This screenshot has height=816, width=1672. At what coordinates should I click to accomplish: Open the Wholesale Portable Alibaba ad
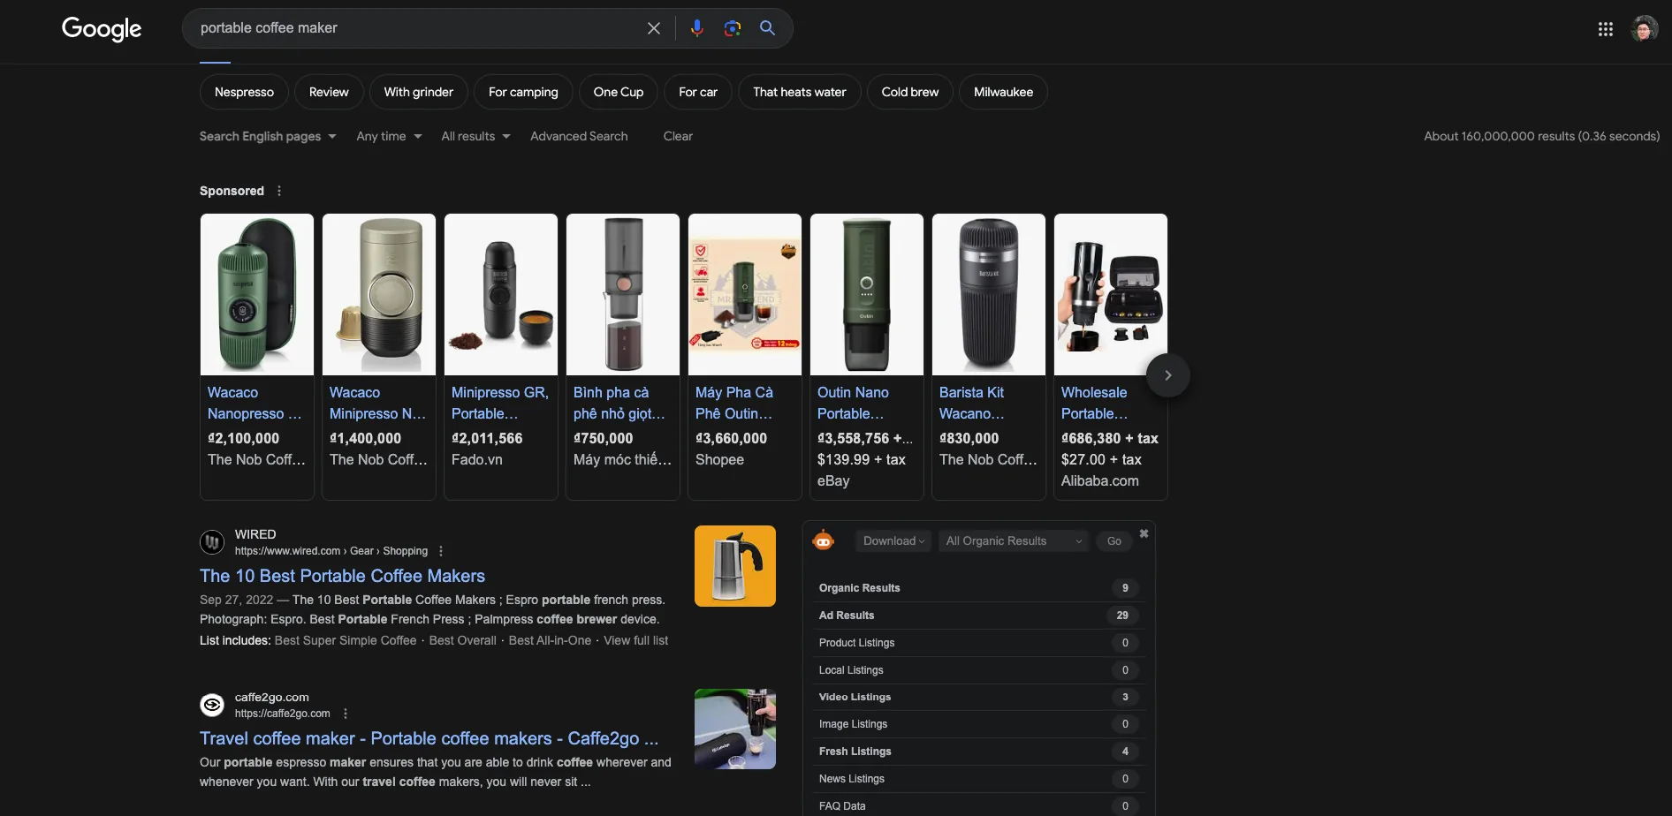click(1111, 357)
